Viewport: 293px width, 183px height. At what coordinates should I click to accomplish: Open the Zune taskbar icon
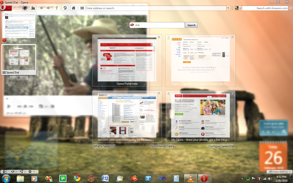pyautogui.click(x=91, y=179)
